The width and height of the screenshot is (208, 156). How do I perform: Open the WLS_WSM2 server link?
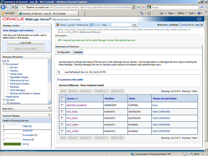point(72,131)
